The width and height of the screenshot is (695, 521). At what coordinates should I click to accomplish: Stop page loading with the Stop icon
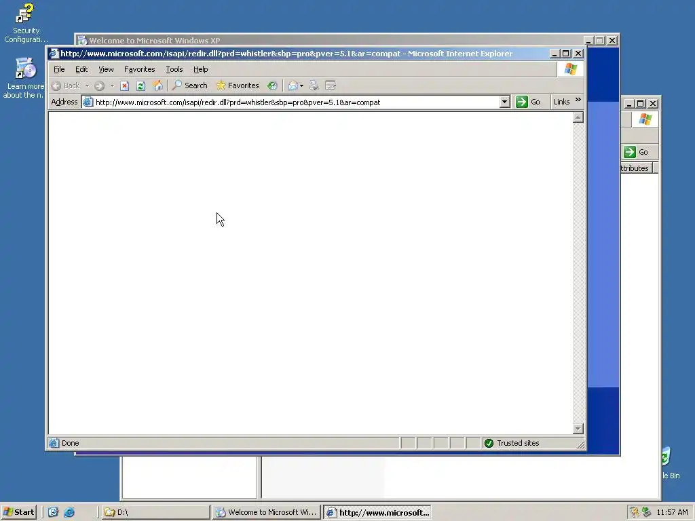click(125, 86)
